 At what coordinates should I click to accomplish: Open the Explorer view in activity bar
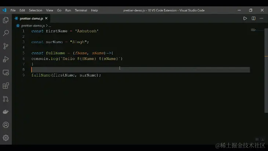pyautogui.click(x=6, y=20)
